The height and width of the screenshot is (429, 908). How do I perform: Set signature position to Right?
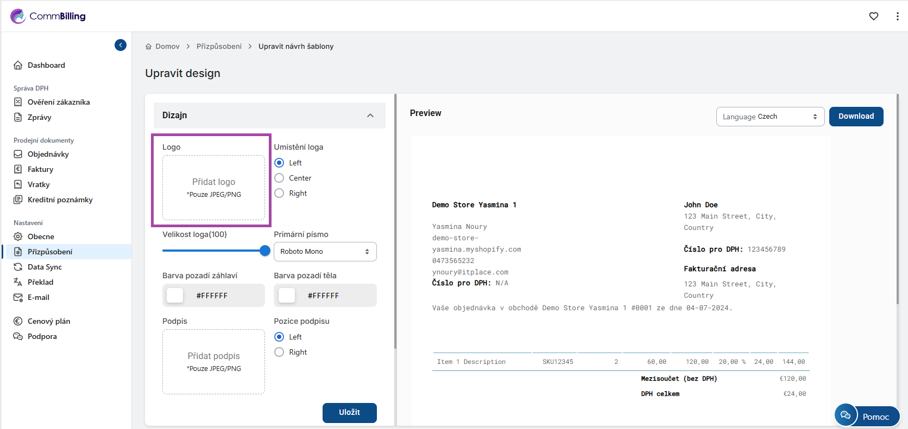(279, 352)
